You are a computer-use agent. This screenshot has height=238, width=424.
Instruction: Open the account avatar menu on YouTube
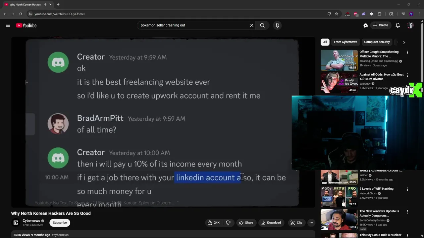[x=410, y=25]
